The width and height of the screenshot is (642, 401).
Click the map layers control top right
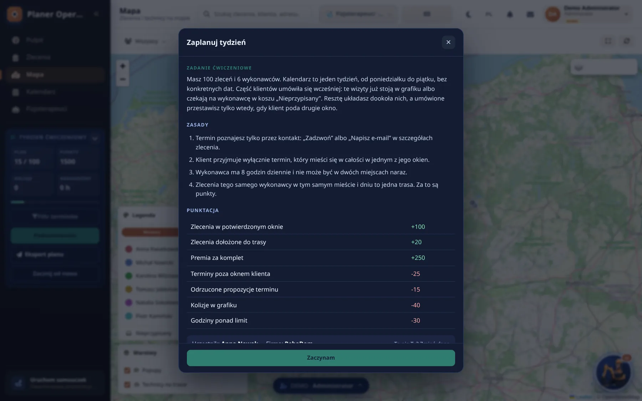tap(604, 67)
